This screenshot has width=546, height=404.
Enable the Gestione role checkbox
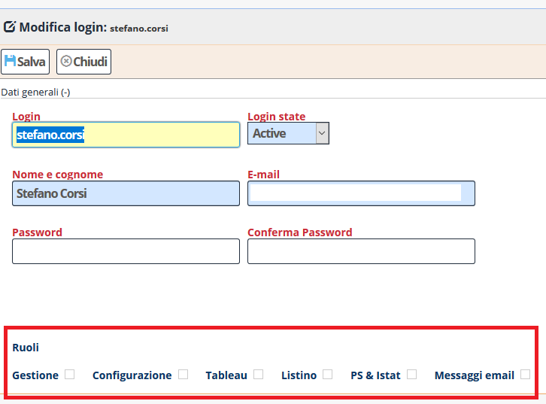[70, 375]
